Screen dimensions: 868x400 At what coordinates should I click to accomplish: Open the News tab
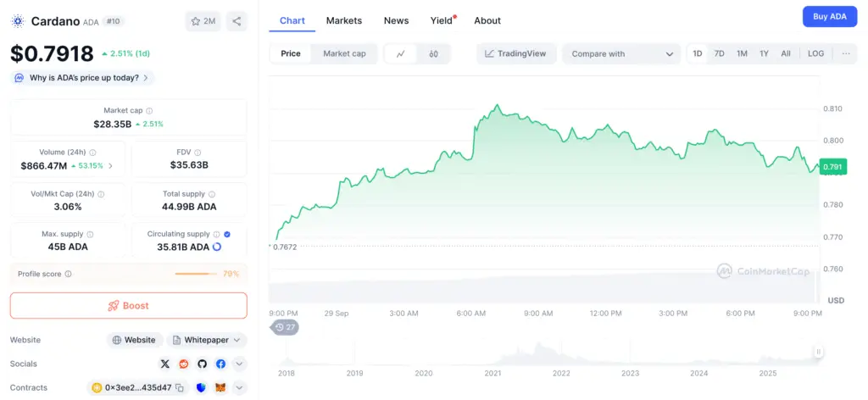(x=397, y=20)
